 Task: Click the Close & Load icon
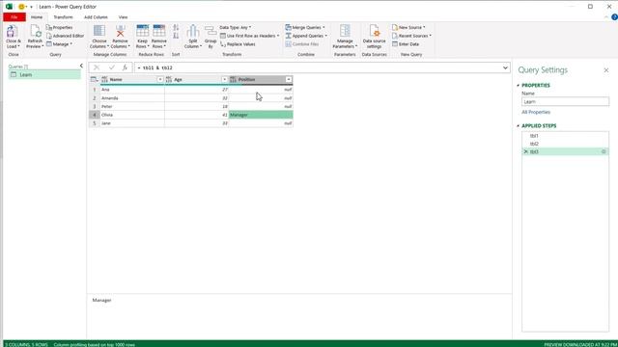pos(12,32)
